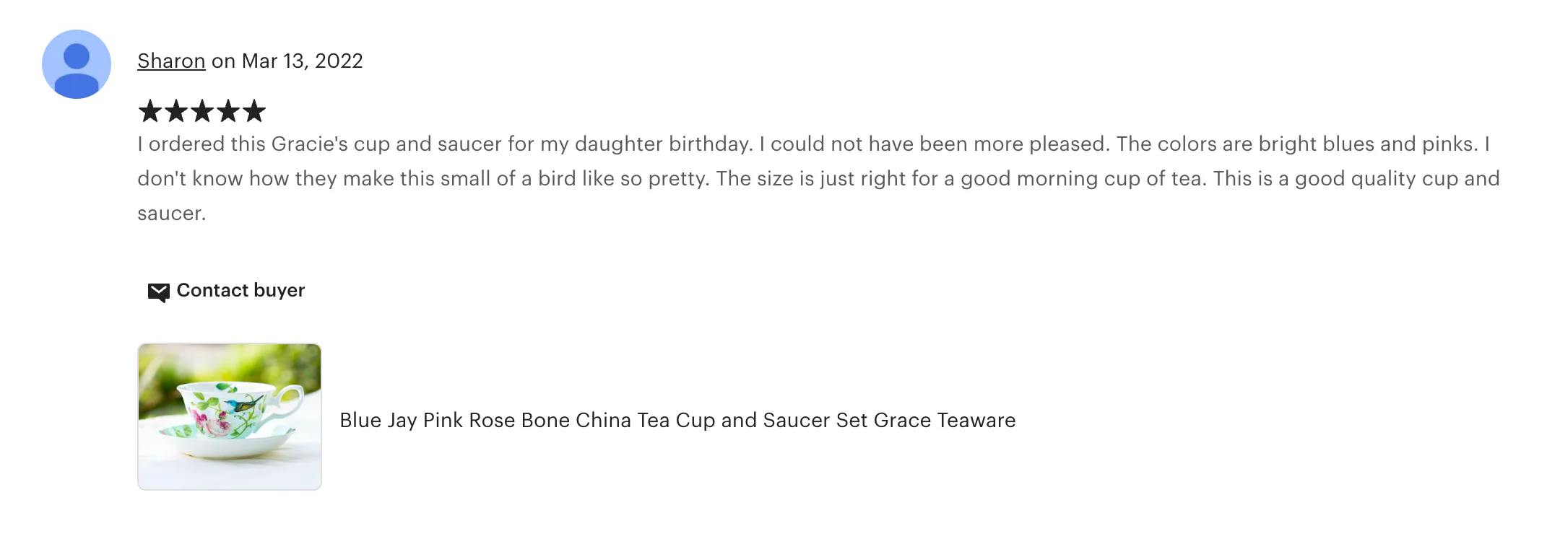Screen dimensions: 1547x557
Task: Click the word 'saucer.' on the review's last line
Action: tap(172, 214)
